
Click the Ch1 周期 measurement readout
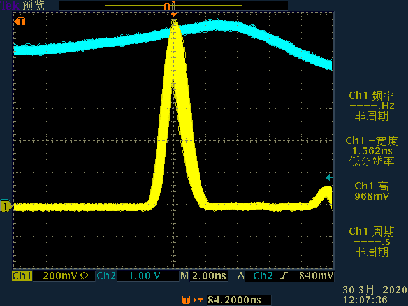pyautogui.click(x=371, y=242)
